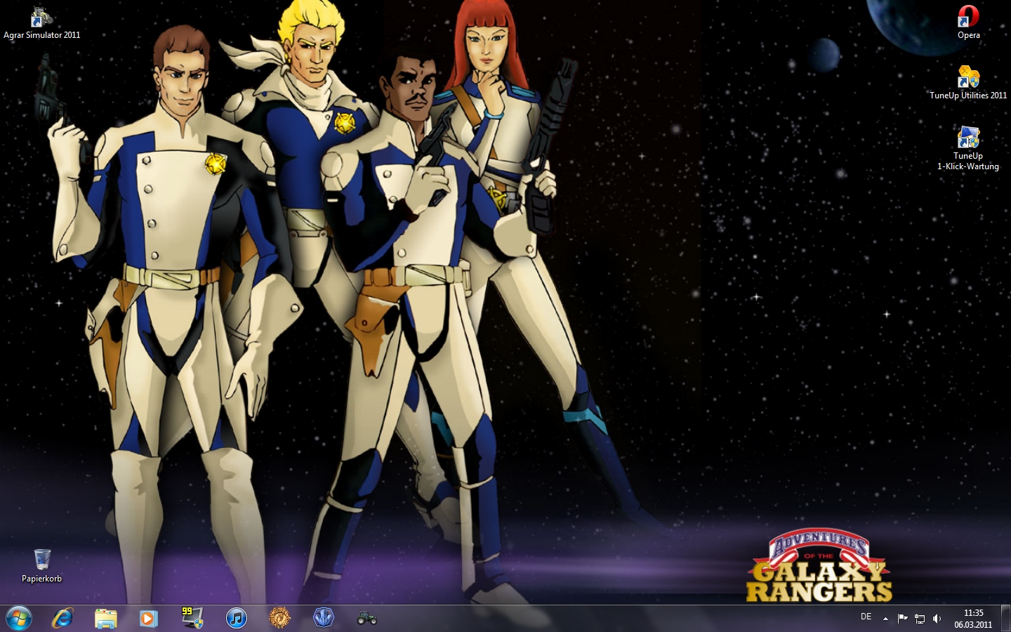Open the Windows Start menu
The width and height of the screenshot is (1011, 632).
coord(19,618)
